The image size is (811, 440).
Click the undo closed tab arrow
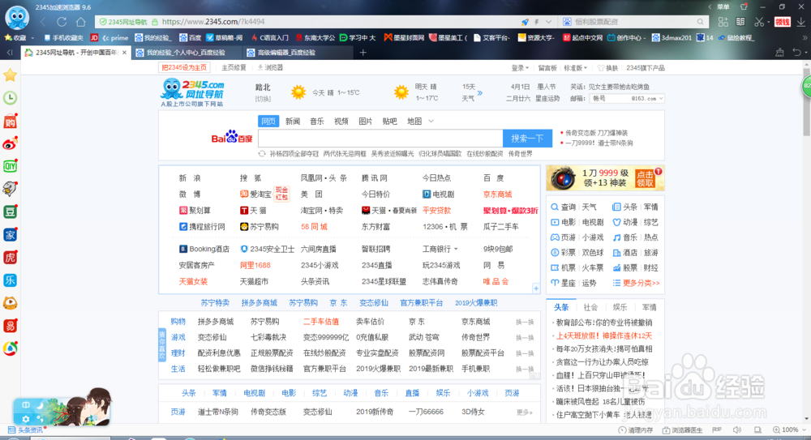coord(797,52)
